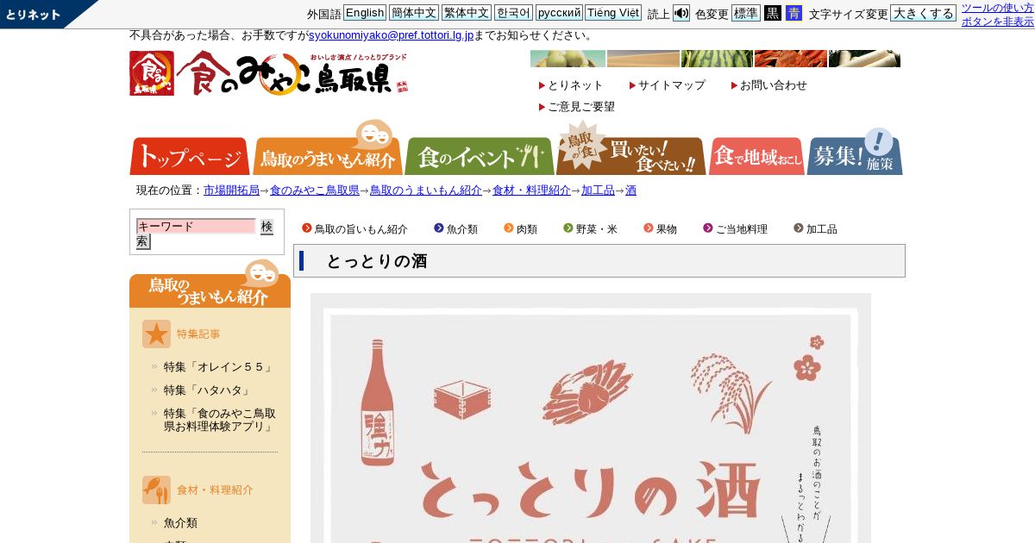The image size is (1035, 543).
Task: Click the read-aloud speaker icon
Action: [681, 13]
